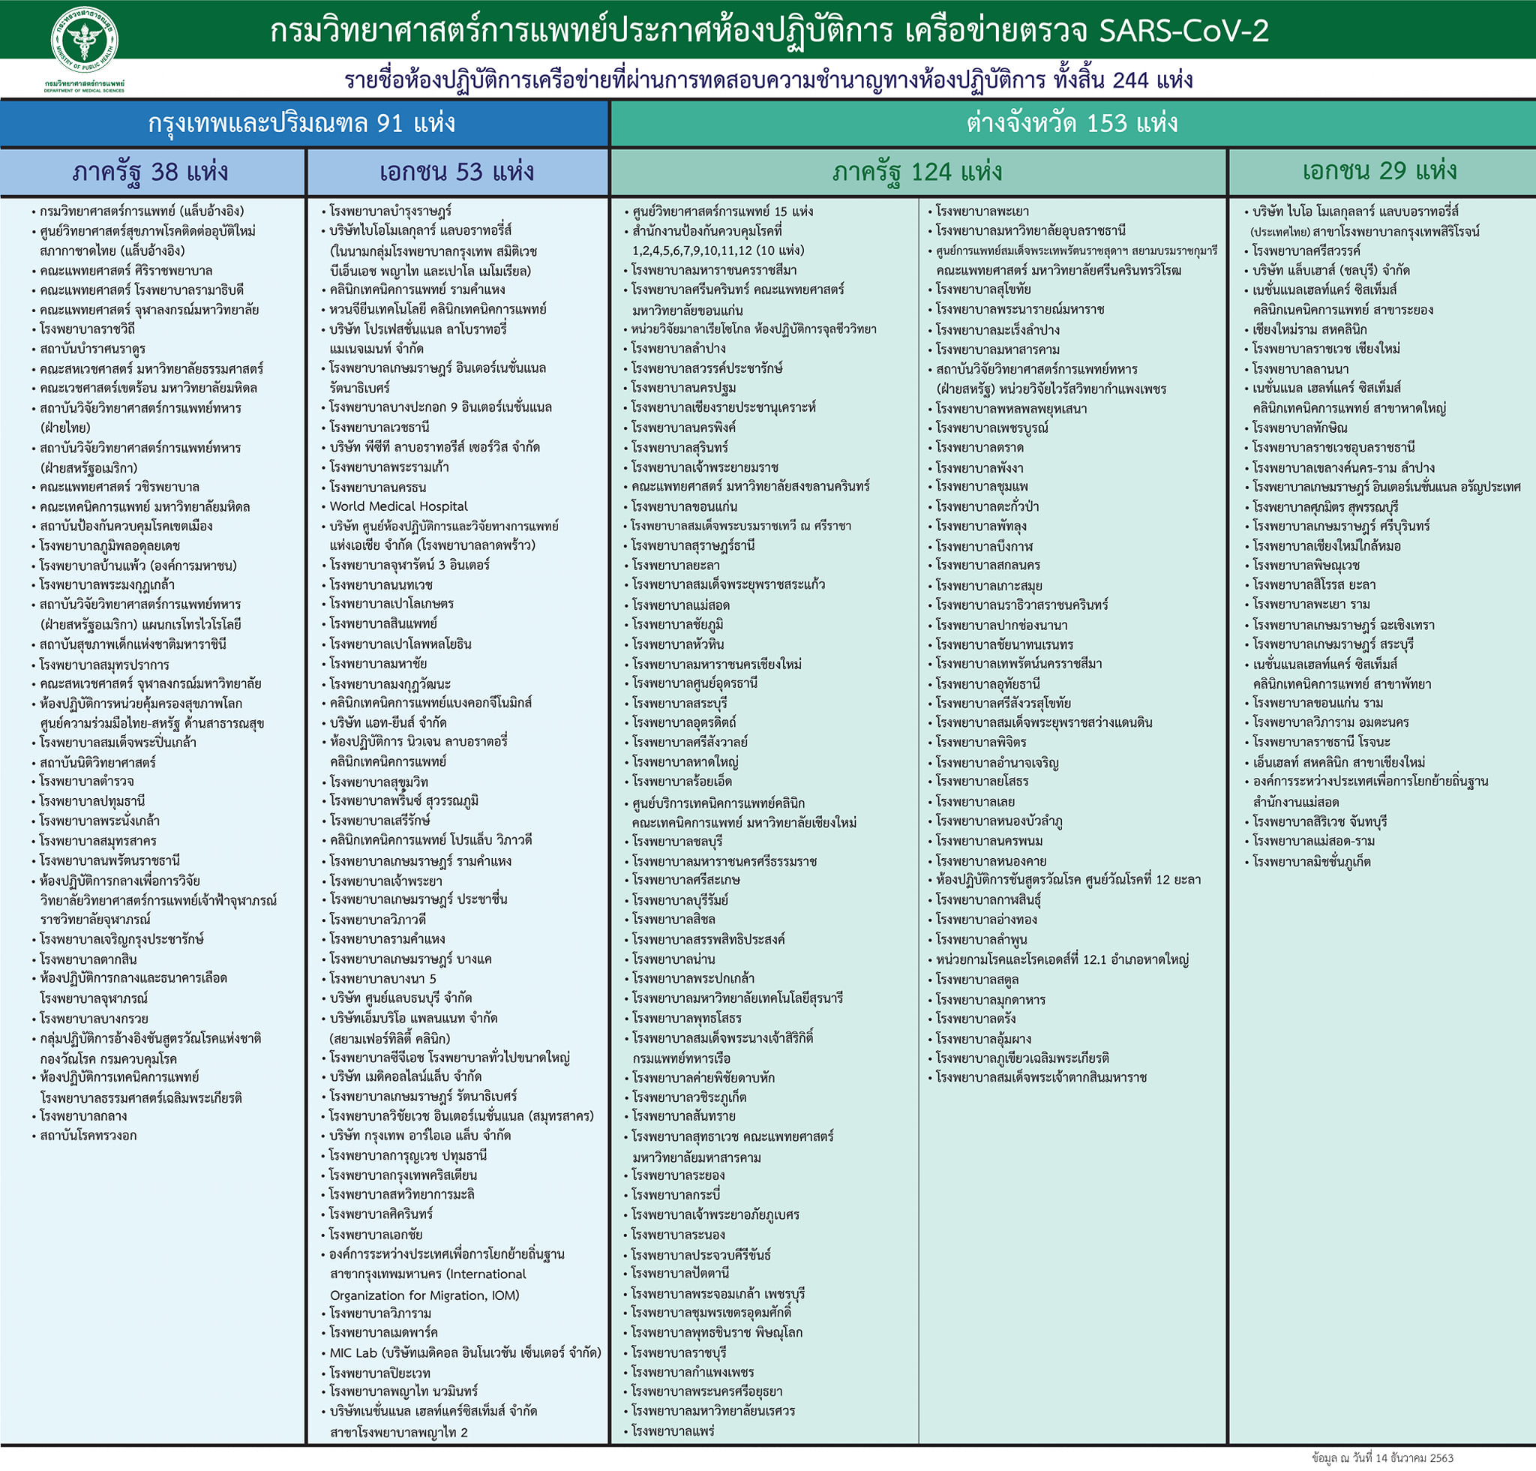Image resolution: width=1536 pixels, height=1471 pixels.
Task: Click โรงพยาบาลลำปาง in provincial list
Action: pyautogui.click(x=679, y=348)
